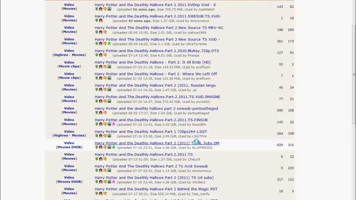Click uploader name pontusthegod

tap(199, 113)
